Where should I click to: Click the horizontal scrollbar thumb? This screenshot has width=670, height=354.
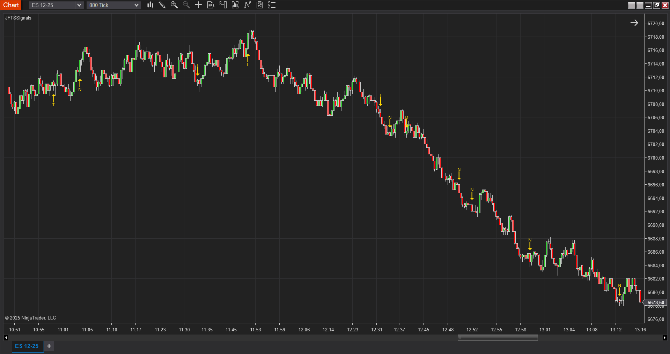(498, 338)
